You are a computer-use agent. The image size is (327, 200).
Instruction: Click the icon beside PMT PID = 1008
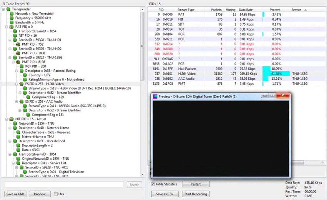(18, 53)
